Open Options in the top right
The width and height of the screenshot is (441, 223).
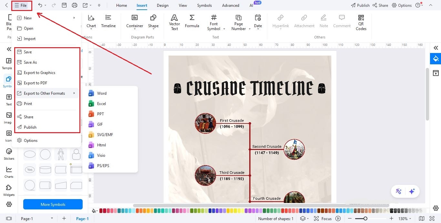click(x=402, y=5)
